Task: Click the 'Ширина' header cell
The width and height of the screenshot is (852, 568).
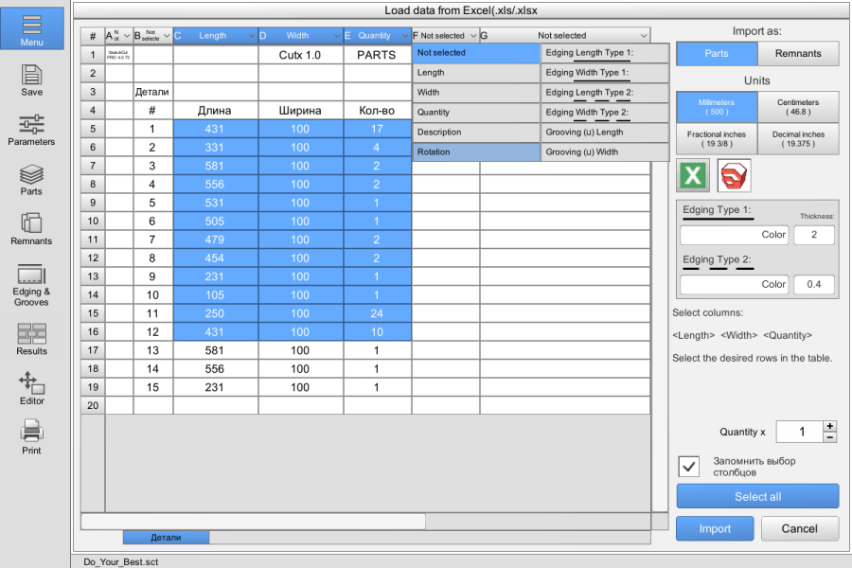Action: [x=301, y=111]
